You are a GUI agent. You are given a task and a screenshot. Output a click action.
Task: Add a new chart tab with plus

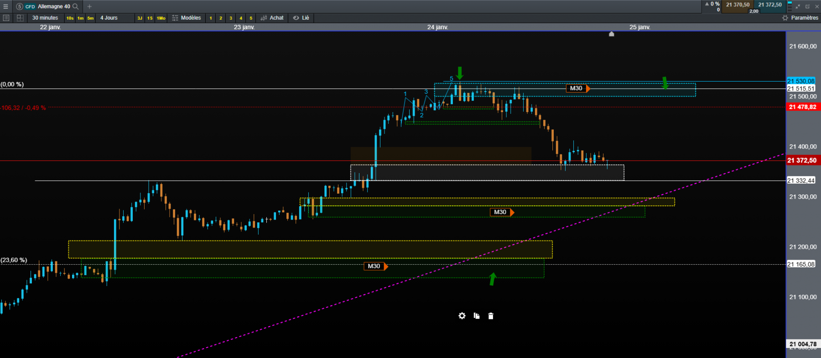(89, 6)
